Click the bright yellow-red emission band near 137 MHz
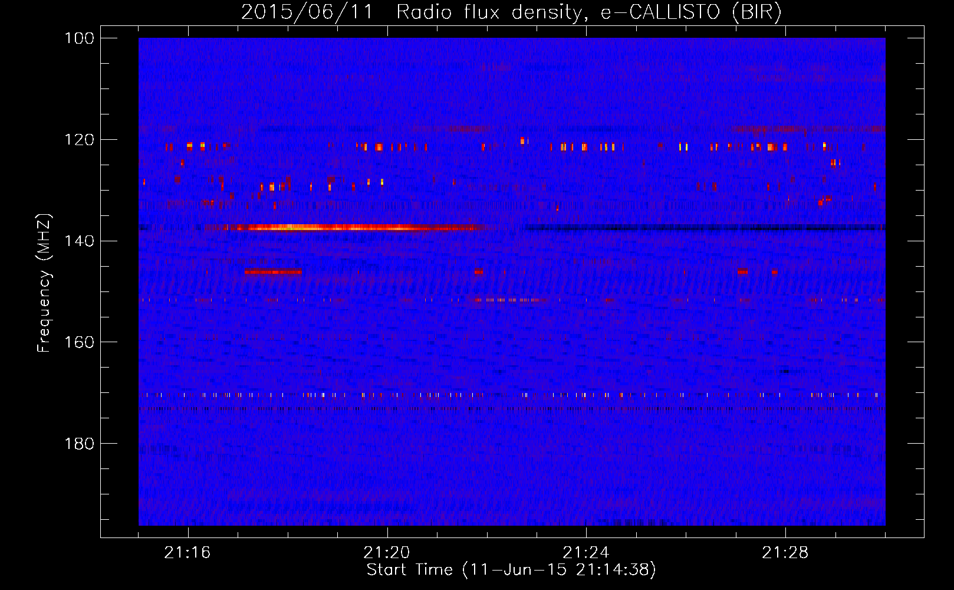Viewport: 954px width, 590px height. [354, 227]
